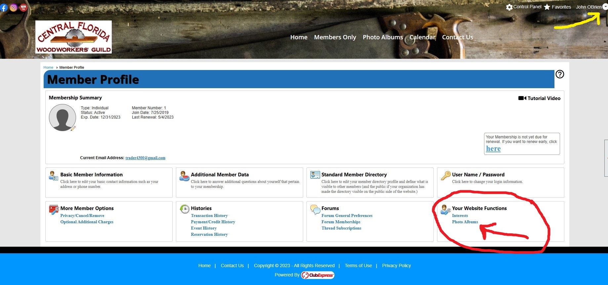Open the help question mark icon
Viewport: 608px width, 285px height.
[x=560, y=74]
